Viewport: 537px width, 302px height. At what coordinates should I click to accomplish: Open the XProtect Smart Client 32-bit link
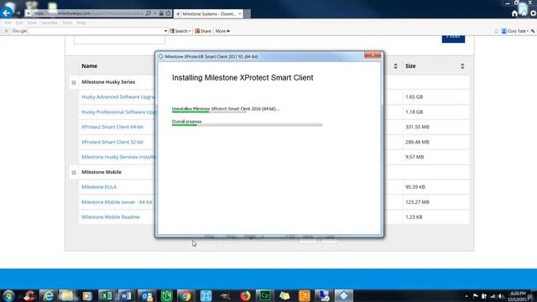point(112,142)
